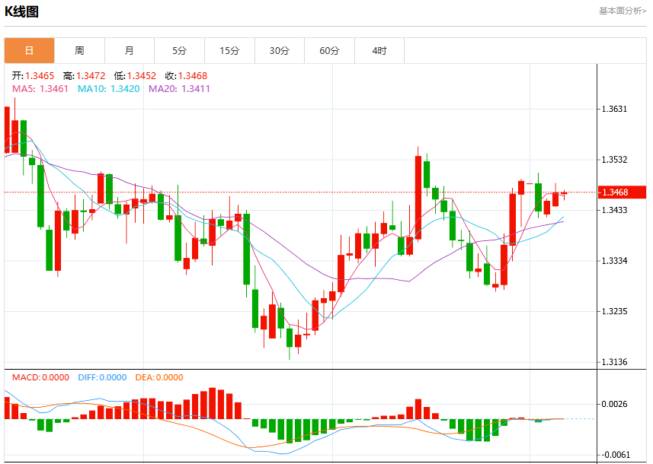Screen dimensions: 653x464
Task: Select the 日 daily chart tab
Action: click(x=29, y=51)
